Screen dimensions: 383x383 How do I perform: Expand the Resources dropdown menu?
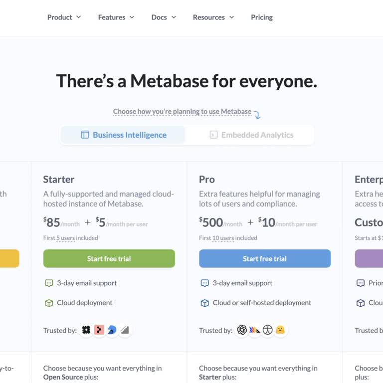click(213, 17)
